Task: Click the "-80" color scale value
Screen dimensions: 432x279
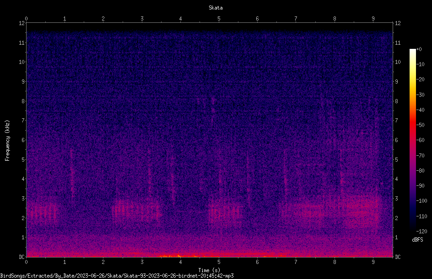Action: (x=420, y=171)
